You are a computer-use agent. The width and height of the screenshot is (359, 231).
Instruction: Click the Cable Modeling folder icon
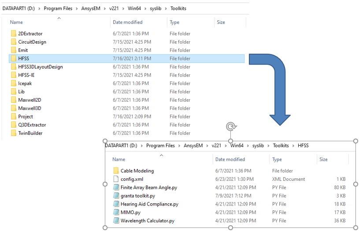pyautogui.click(x=116, y=171)
